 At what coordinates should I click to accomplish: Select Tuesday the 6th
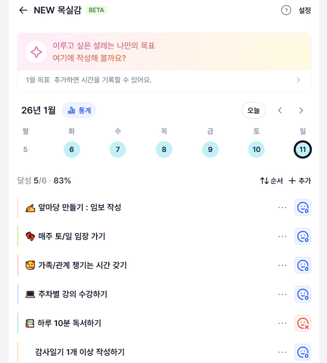72,150
